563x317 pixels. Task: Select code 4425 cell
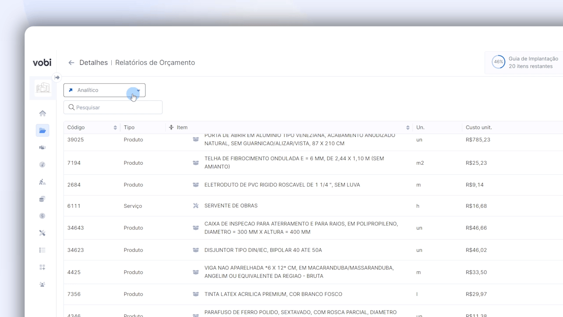[74, 272]
